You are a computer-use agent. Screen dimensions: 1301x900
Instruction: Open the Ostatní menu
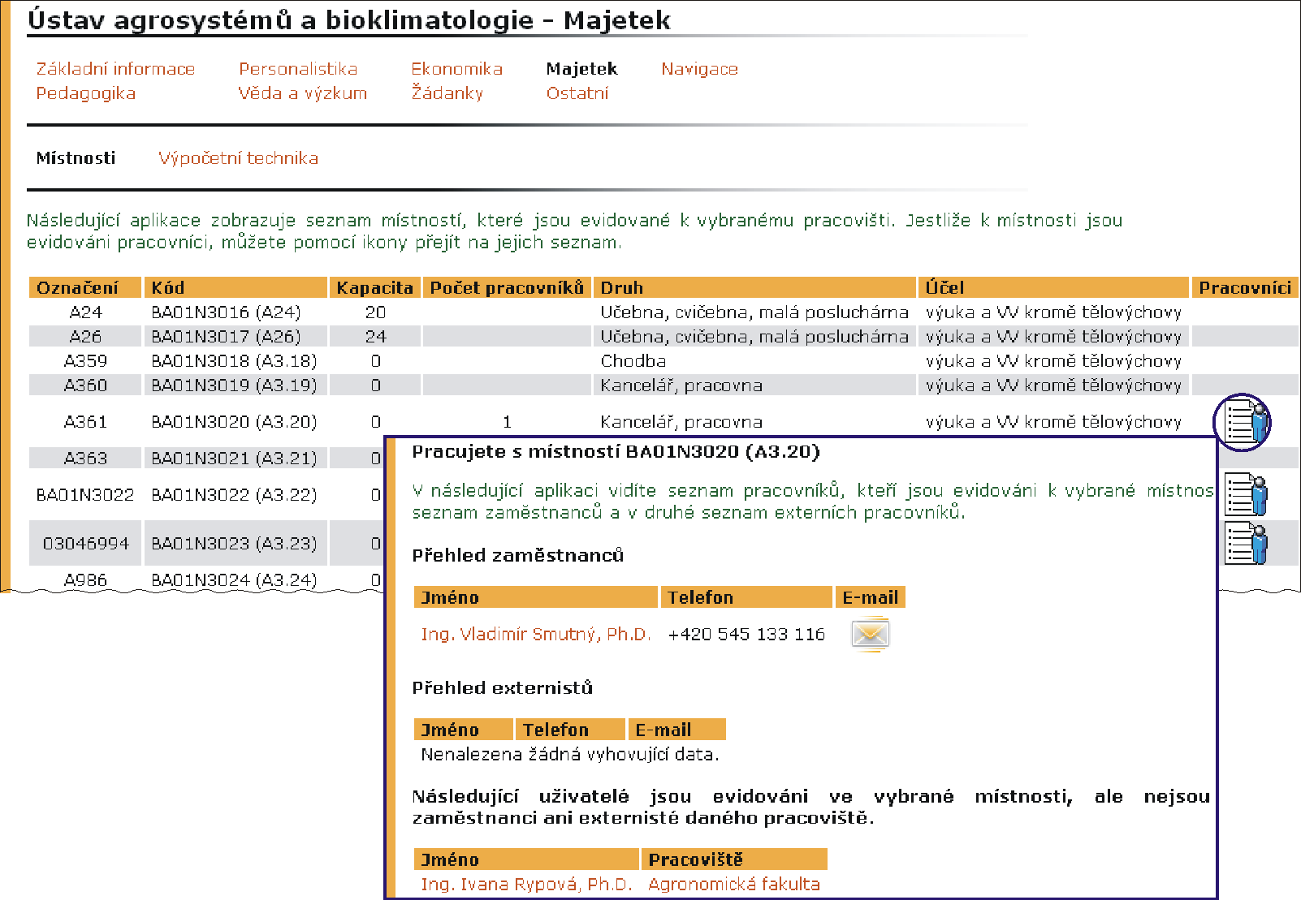pyautogui.click(x=577, y=93)
